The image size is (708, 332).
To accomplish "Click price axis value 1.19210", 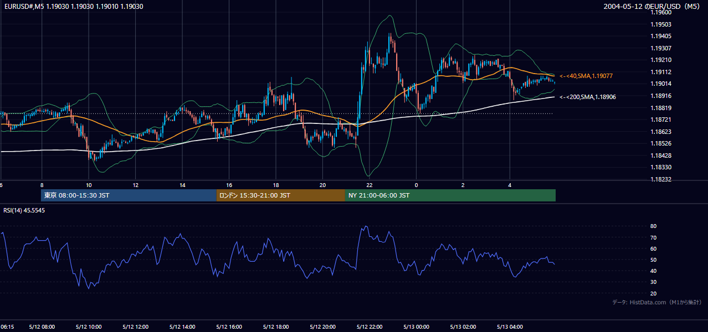I will pyautogui.click(x=660, y=60).
